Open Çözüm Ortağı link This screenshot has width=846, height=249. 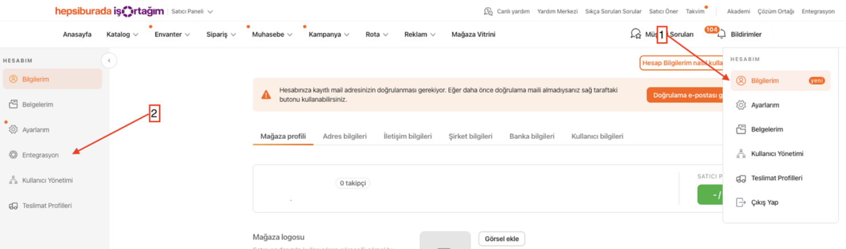pos(775,11)
